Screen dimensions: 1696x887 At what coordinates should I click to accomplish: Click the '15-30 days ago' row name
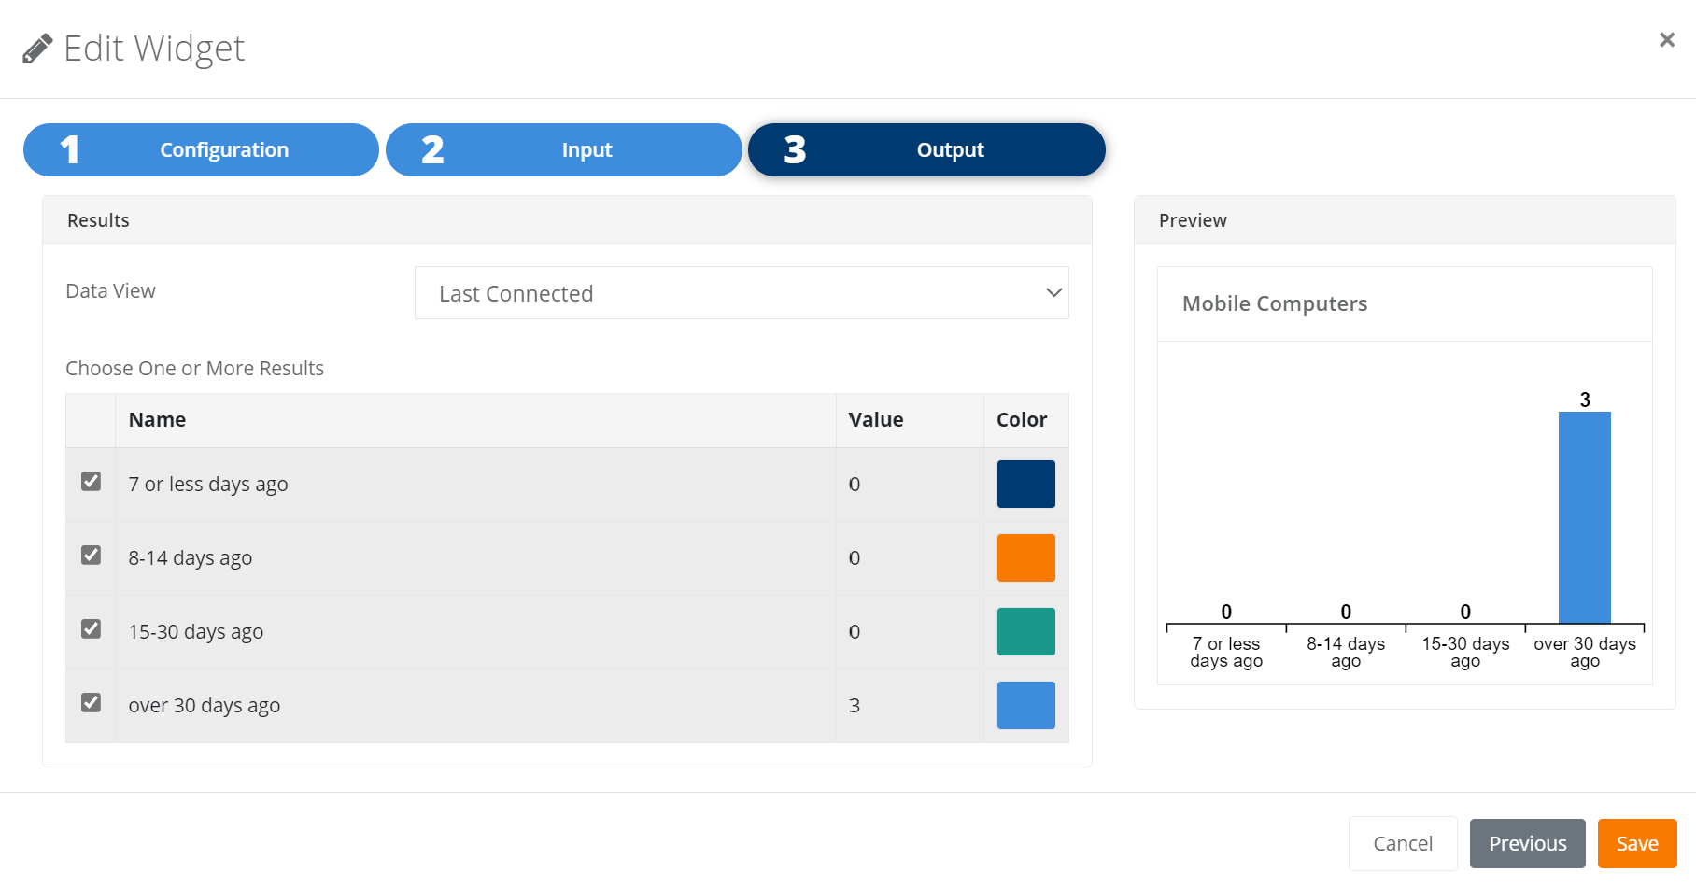coord(196,632)
